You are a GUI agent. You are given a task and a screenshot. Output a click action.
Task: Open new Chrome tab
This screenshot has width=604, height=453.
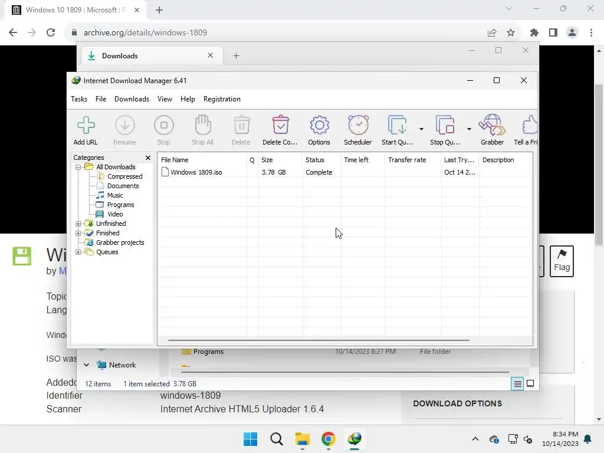coord(159,10)
